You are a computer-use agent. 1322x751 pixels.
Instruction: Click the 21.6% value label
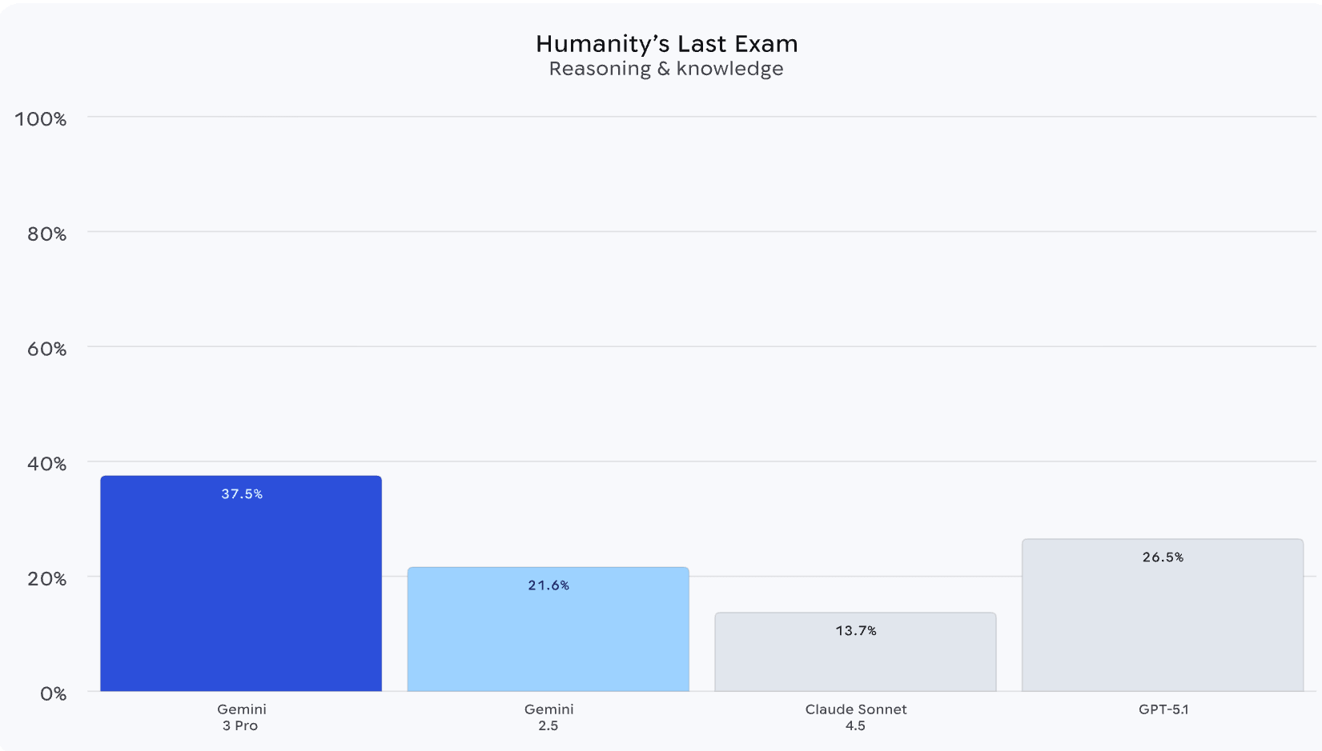coord(548,585)
